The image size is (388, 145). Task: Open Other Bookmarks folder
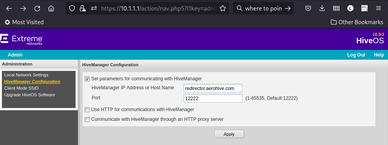[357, 22]
